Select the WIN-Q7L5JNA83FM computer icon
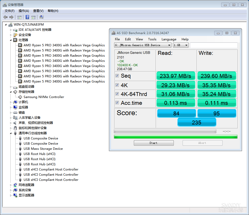 (x=10, y=25)
